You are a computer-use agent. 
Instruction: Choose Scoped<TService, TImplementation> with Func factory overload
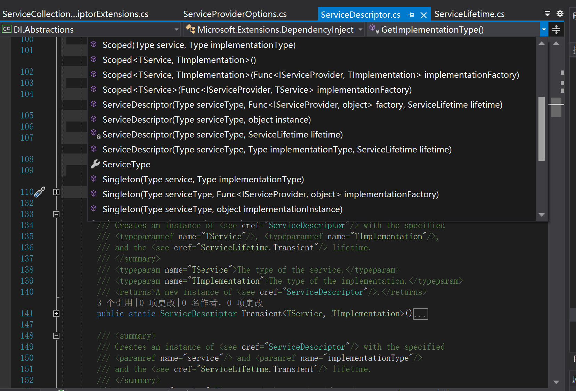[311, 75]
